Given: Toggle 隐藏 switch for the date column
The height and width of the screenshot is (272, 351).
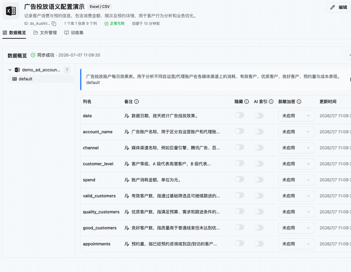Looking at the screenshot, I should [239, 115].
